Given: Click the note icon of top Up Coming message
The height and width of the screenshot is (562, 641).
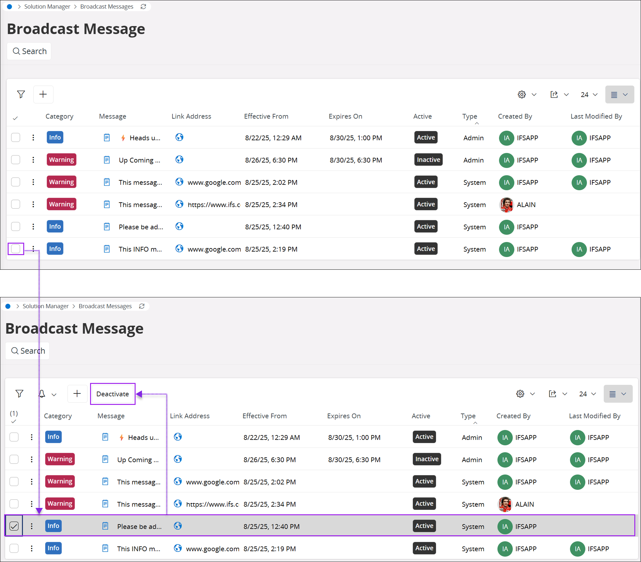Looking at the screenshot, I should [107, 160].
